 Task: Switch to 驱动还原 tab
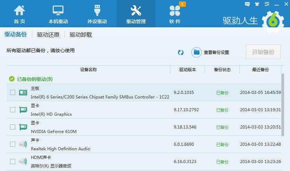coord(48,35)
